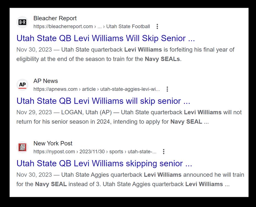Open three-dot menu for New York Post result
Screen dimensions: 256x207
point(164,152)
